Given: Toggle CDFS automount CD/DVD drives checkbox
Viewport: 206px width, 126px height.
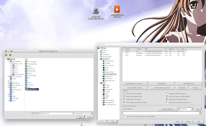Looking at the screenshot, I should [124, 102].
